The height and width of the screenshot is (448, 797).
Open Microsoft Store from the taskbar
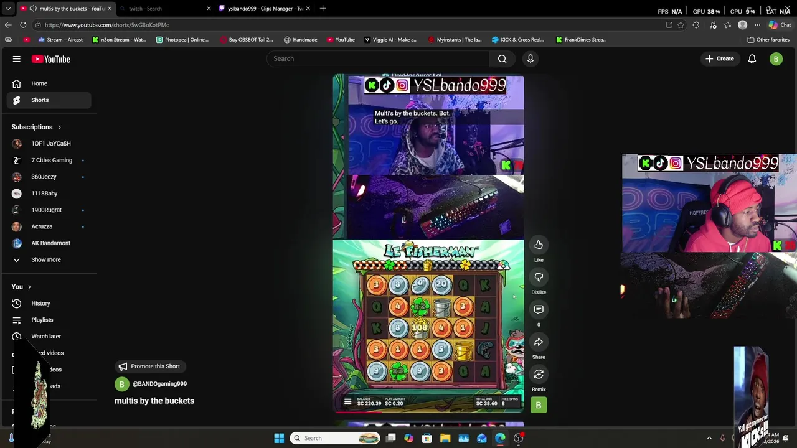tap(427, 438)
